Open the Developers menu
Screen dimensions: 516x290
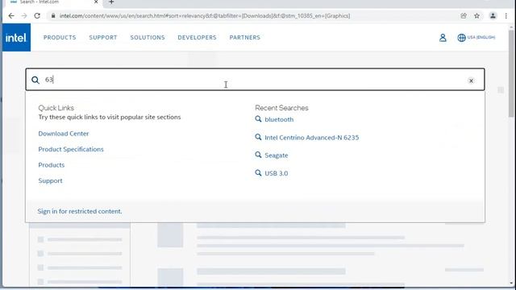pos(197,38)
